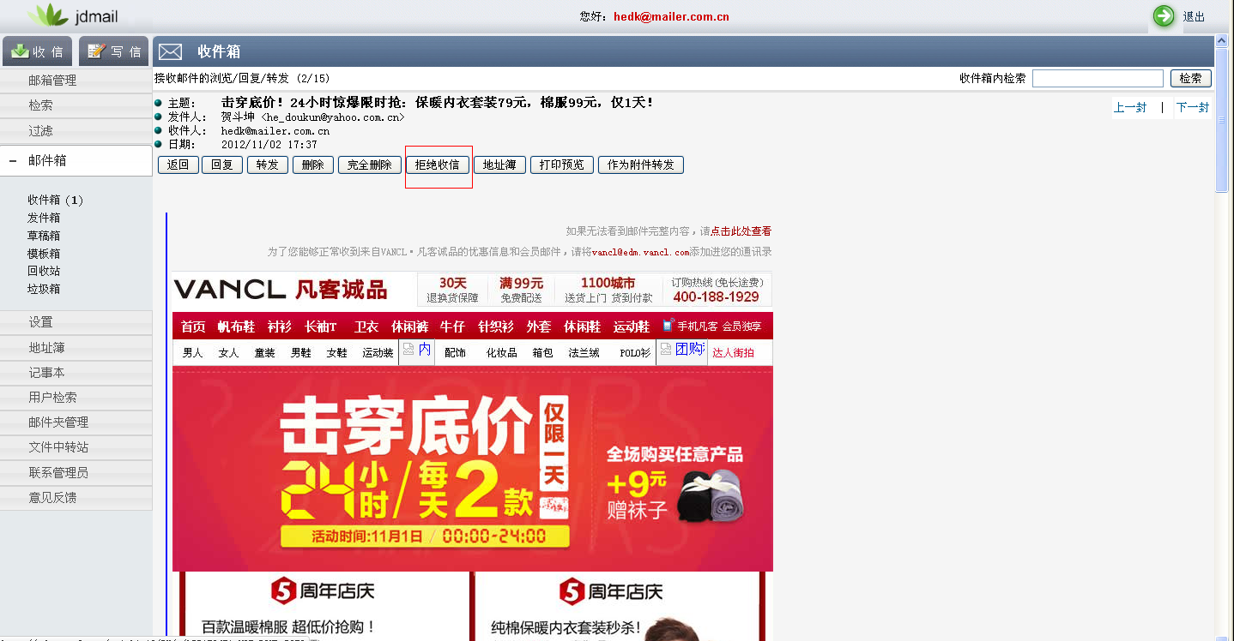Click 运动鞋 in the VANCL nav
Image resolution: width=1234 pixels, height=641 pixels.
(632, 326)
